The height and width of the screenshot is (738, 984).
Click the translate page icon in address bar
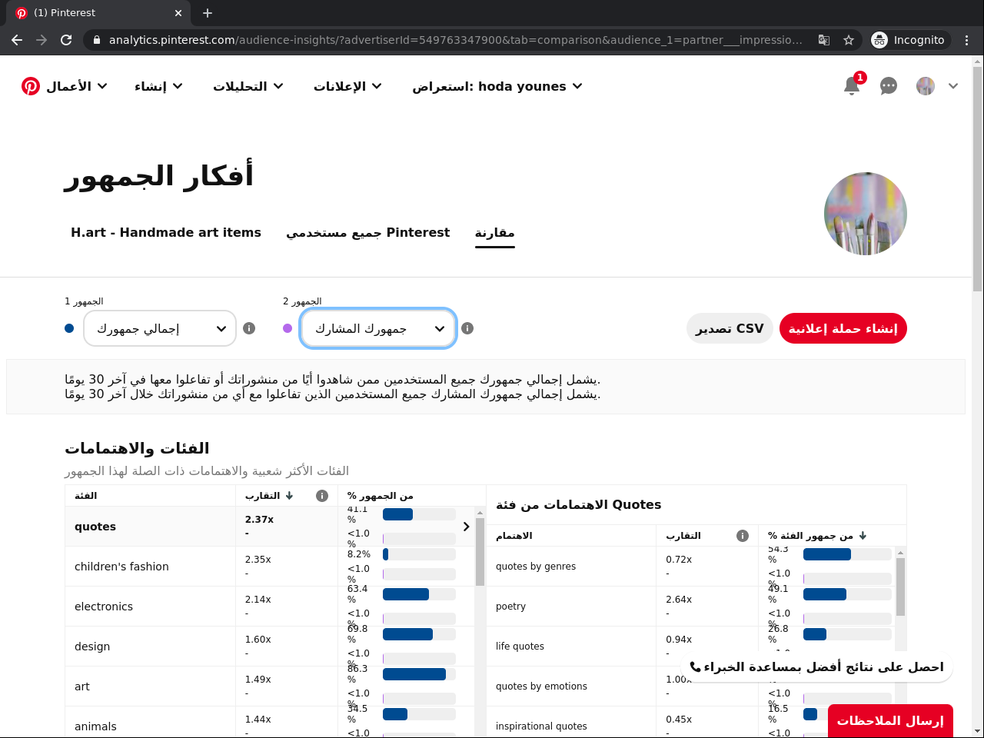(x=824, y=40)
